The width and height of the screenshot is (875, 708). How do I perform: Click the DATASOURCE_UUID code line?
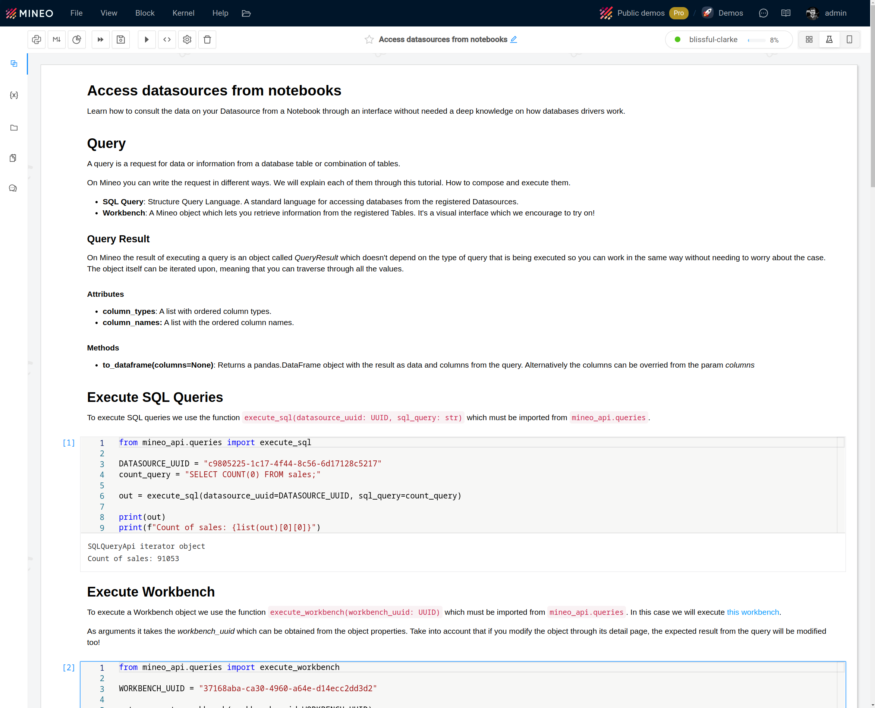(250, 464)
